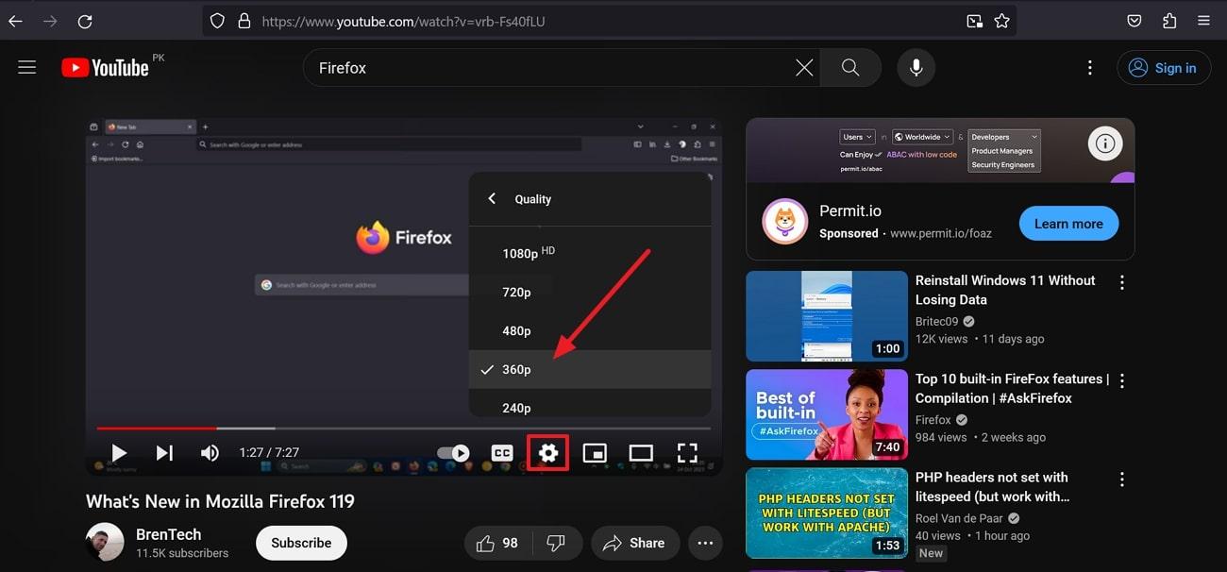Toggle closed captions CC button
Image resolution: width=1227 pixels, height=572 pixels.
pyautogui.click(x=502, y=453)
